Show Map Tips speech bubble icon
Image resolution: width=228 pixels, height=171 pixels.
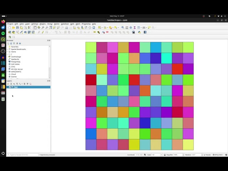(x=149, y=27)
